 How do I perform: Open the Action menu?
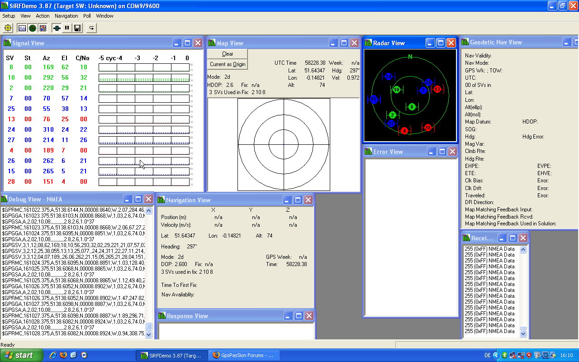click(43, 16)
